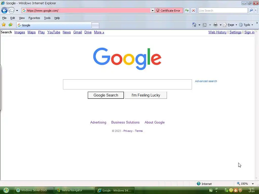This screenshot has width=259, height=194.
Task: Open the Favorites Center star icon
Action: (x=4, y=25)
